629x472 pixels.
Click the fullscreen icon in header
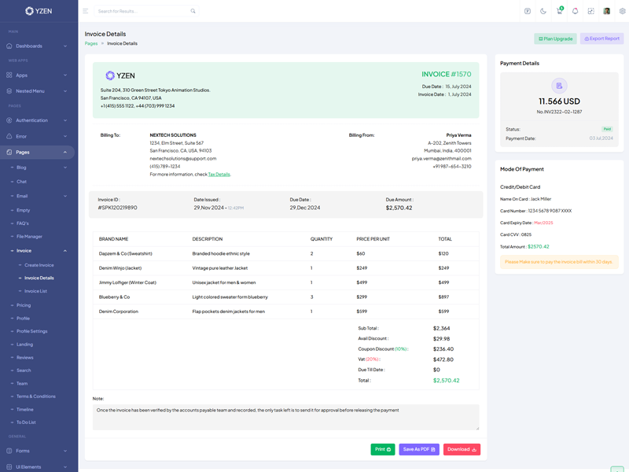click(x=590, y=11)
